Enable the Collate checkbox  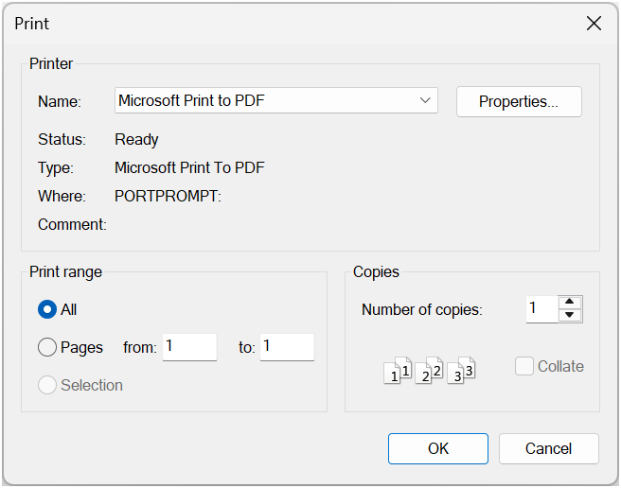[x=524, y=366]
